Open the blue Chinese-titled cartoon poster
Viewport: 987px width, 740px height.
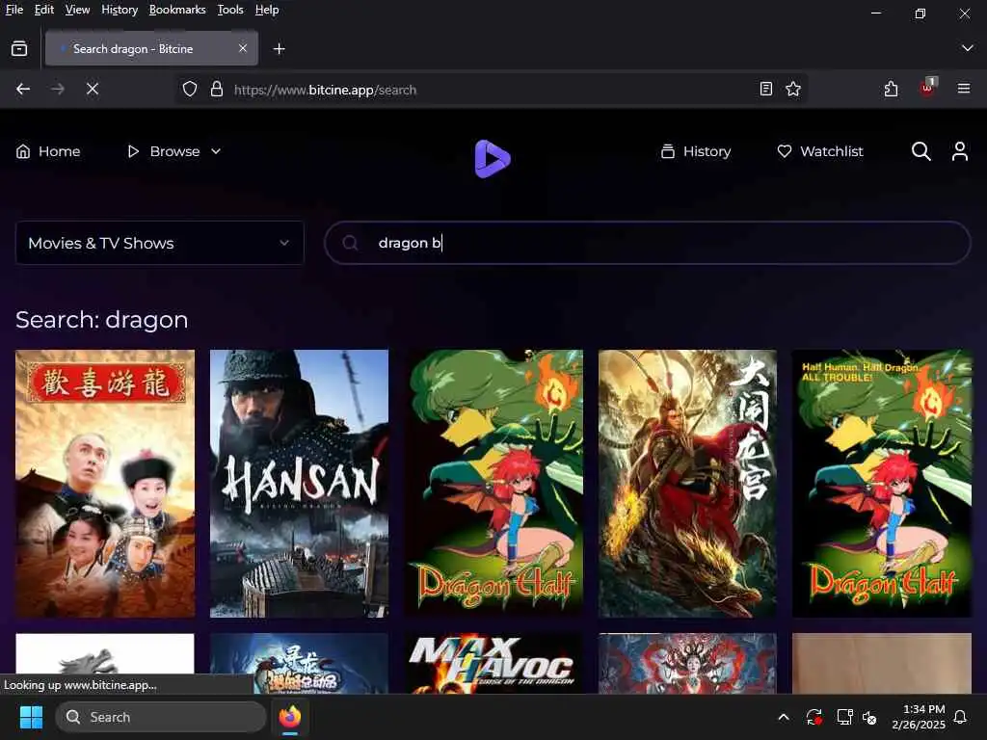point(299,663)
